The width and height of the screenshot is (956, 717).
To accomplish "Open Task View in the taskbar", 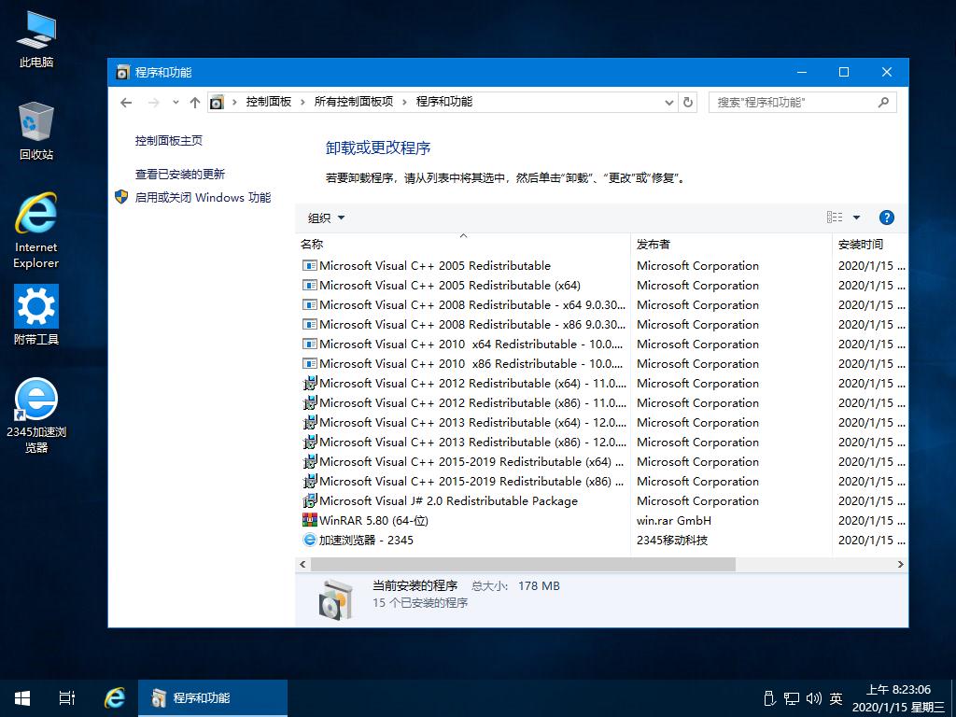I will click(x=66, y=698).
